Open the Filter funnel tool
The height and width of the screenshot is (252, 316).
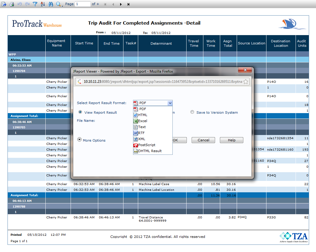click(x=35, y=4)
